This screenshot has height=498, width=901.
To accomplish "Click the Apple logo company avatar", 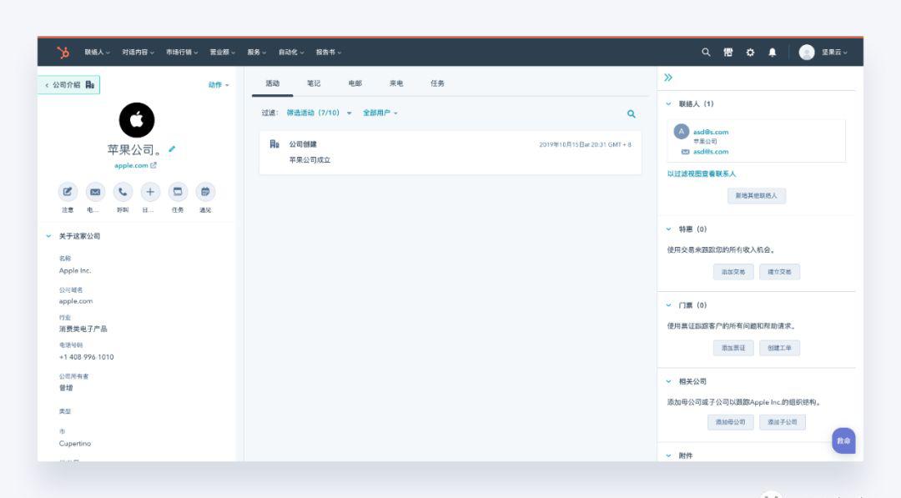I will click(137, 119).
